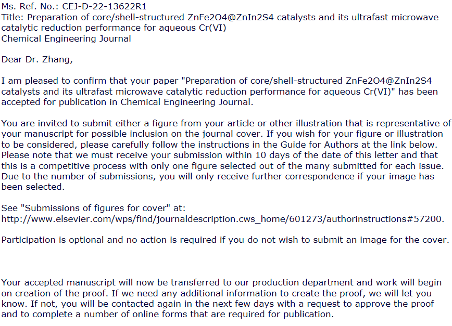The image size is (452, 326).
Task: Click 'Title:' label at the start of title line
Action: (x=12, y=17)
